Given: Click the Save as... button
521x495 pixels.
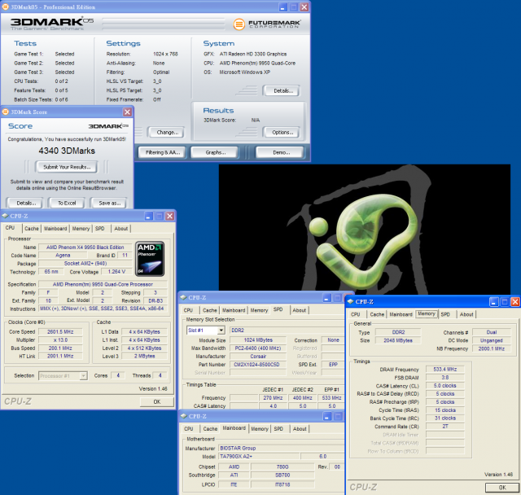Looking at the screenshot, I should (108, 203).
